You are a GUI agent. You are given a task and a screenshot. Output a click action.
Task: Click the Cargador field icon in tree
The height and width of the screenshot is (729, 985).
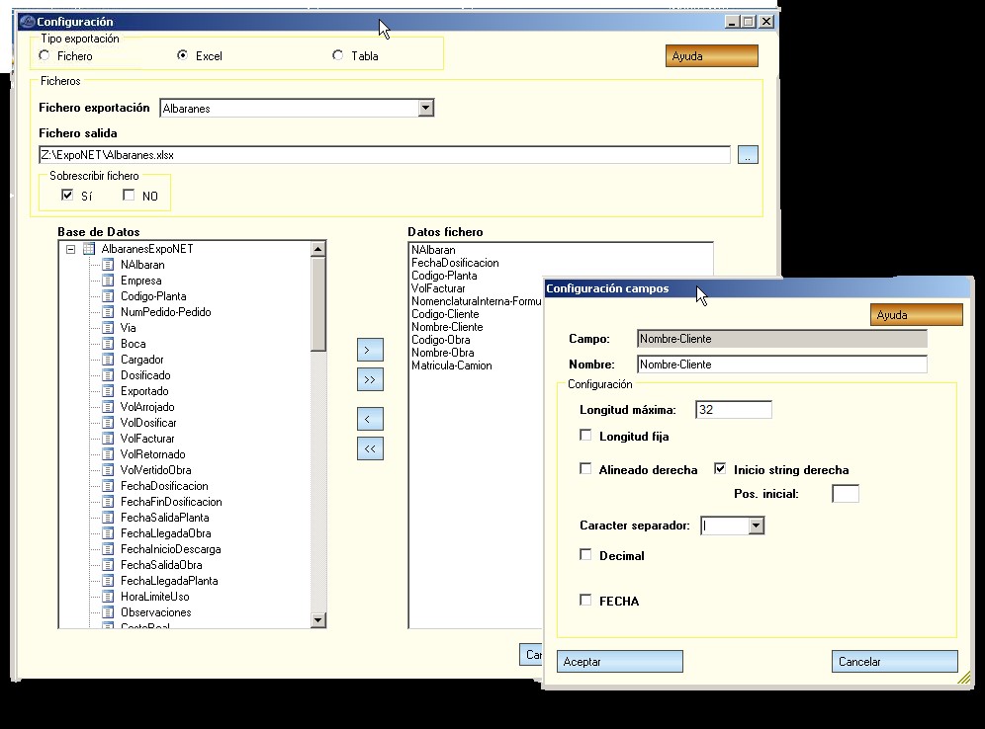coord(108,360)
